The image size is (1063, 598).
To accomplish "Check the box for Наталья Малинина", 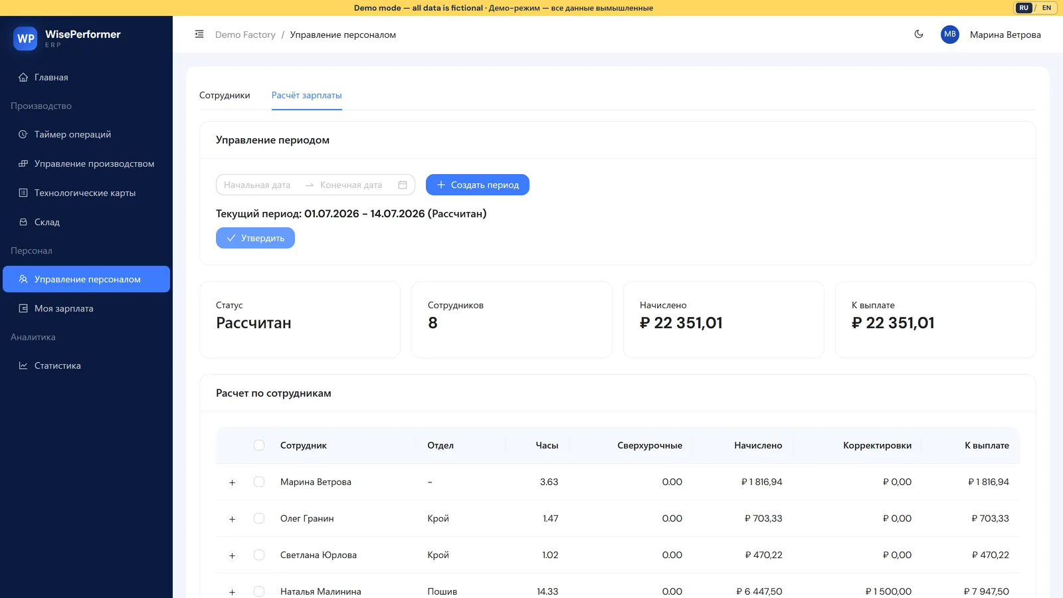I will point(259,591).
